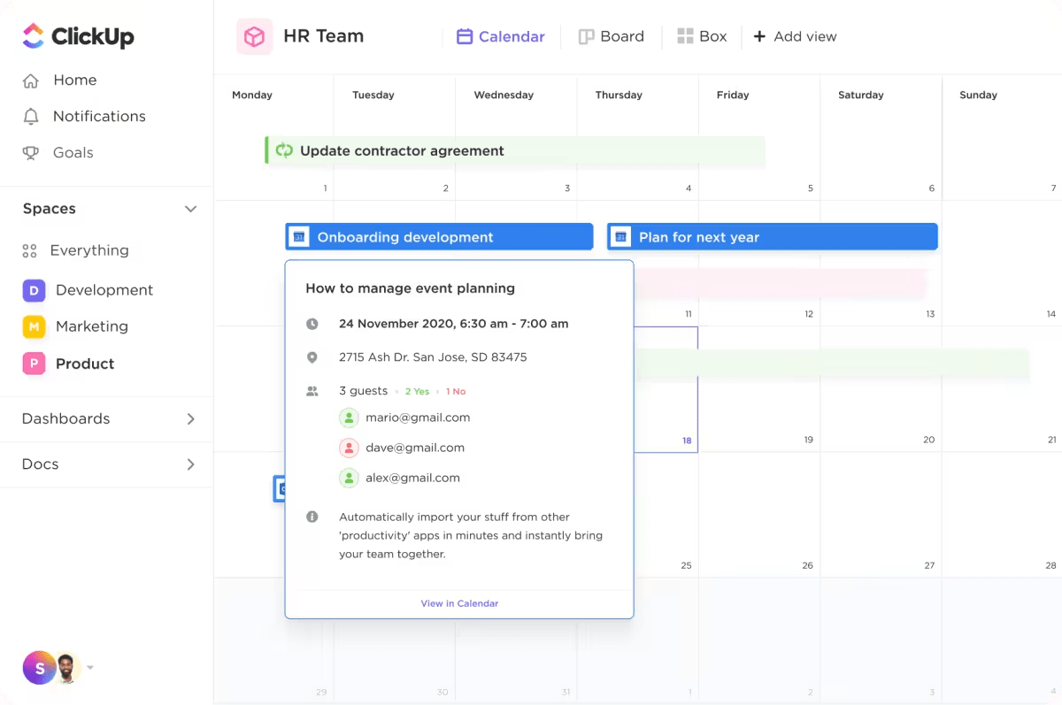Select date 19 on Friday
The height and width of the screenshot is (705, 1062).
coord(808,440)
